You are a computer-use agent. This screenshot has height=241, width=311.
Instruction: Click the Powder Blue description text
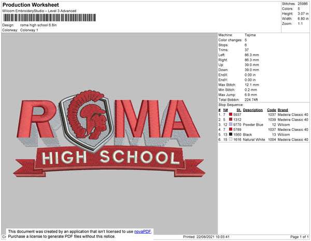click(253, 125)
